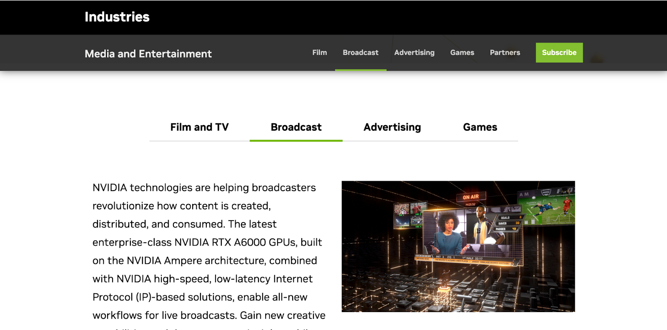
Task: Click the line 'distributed, and consumed. The latest'
Action: coord(185,224)
